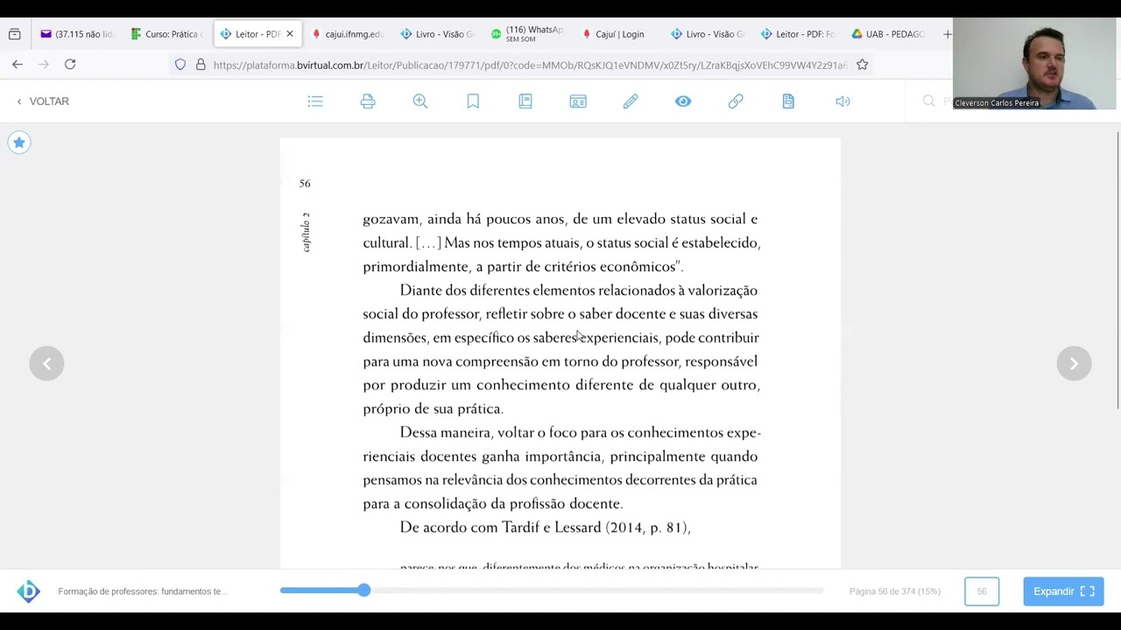
Task: Bookmark page with star icon in address bar
Action: coord(863,65)
